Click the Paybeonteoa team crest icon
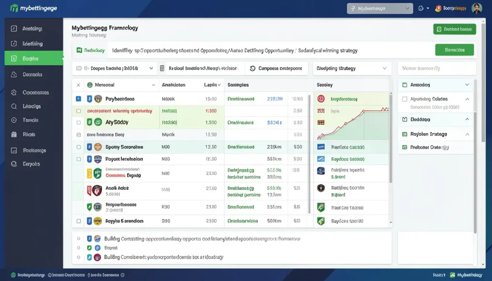The width and height of the screenshot is (492, 281). point(98,99)
